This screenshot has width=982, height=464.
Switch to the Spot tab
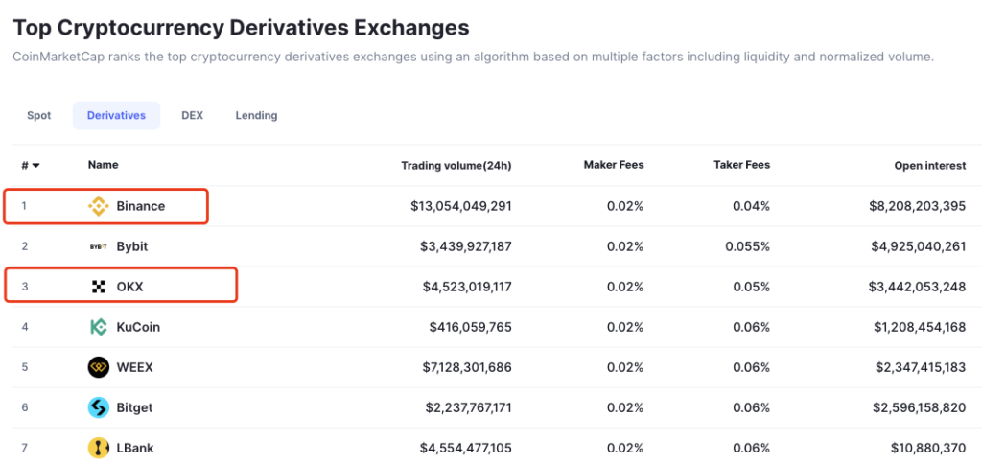[x=38, y=116]
